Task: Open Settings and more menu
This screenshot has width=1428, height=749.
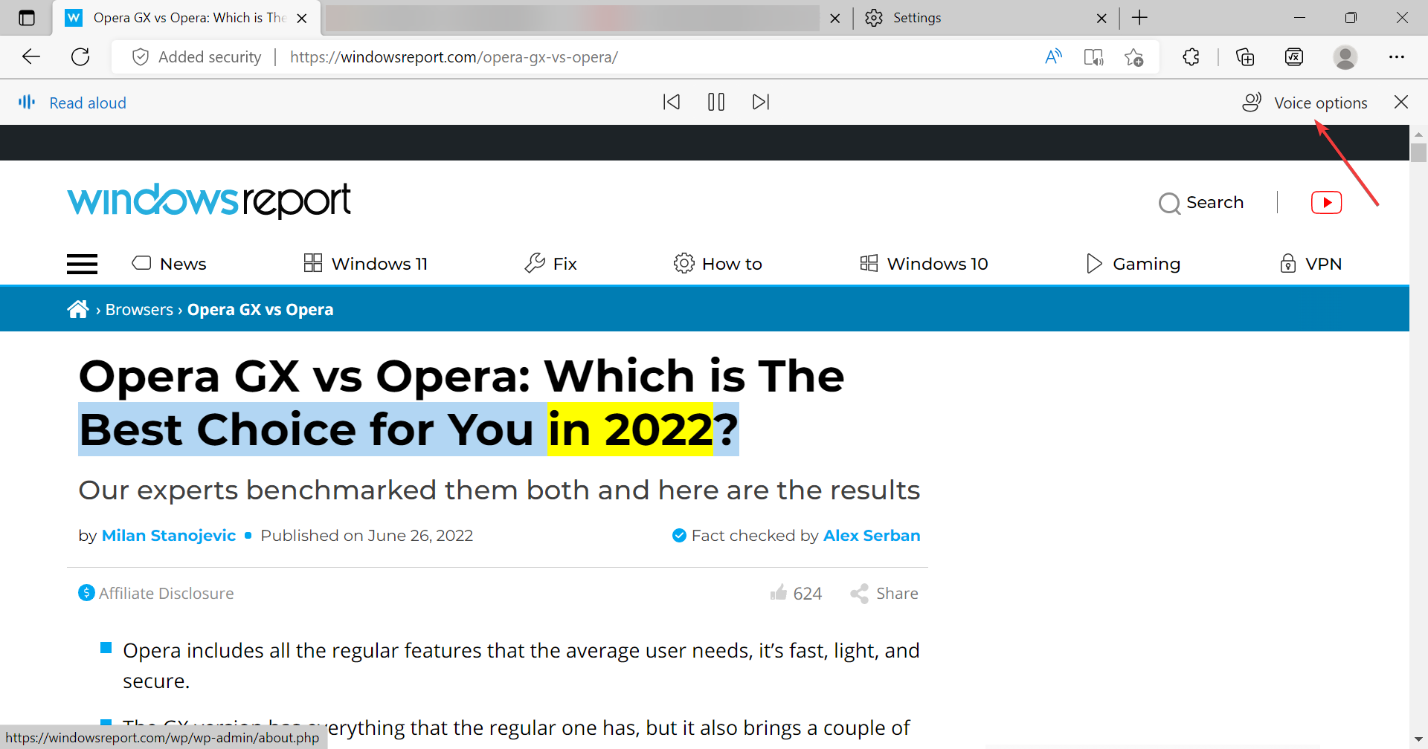Action: pyautogui.click(x=1397, y=57)
